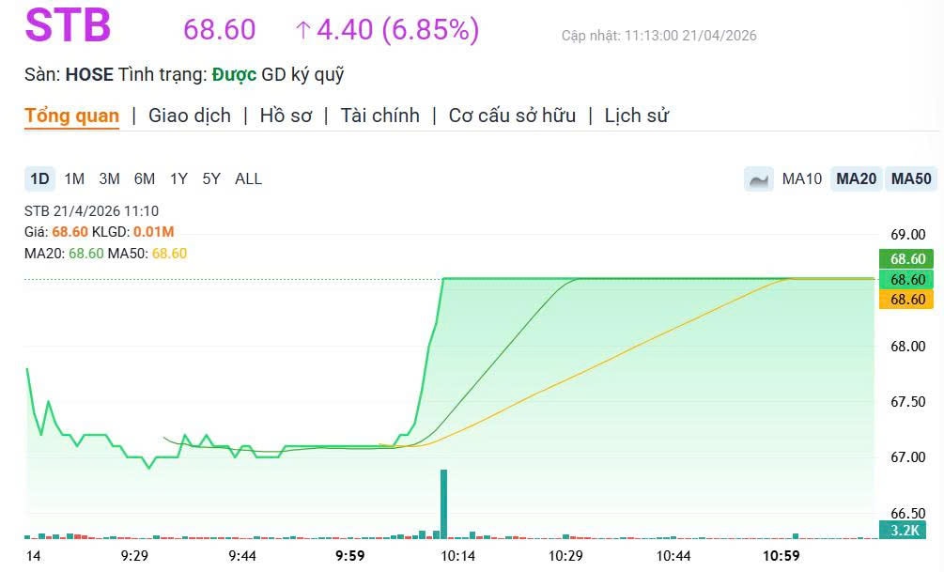Display the 5Y price history
944x572 pixels.
211,178
